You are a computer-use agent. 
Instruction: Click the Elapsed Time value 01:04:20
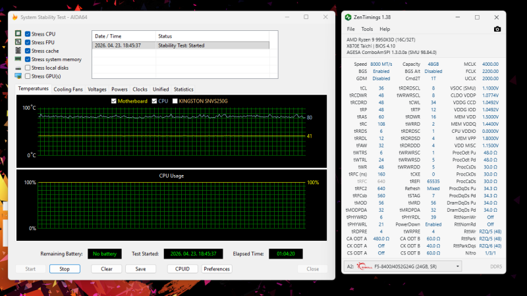(286, 254)
